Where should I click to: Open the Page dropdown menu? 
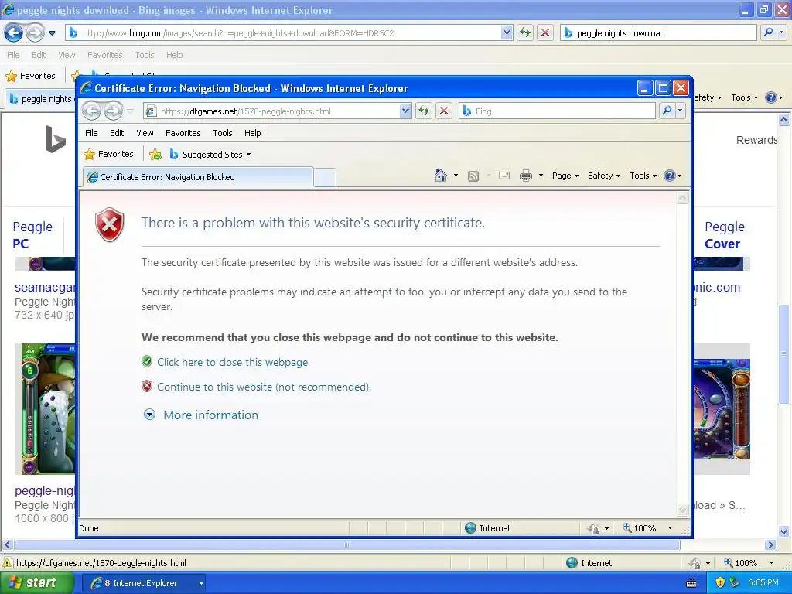(565, 176)
